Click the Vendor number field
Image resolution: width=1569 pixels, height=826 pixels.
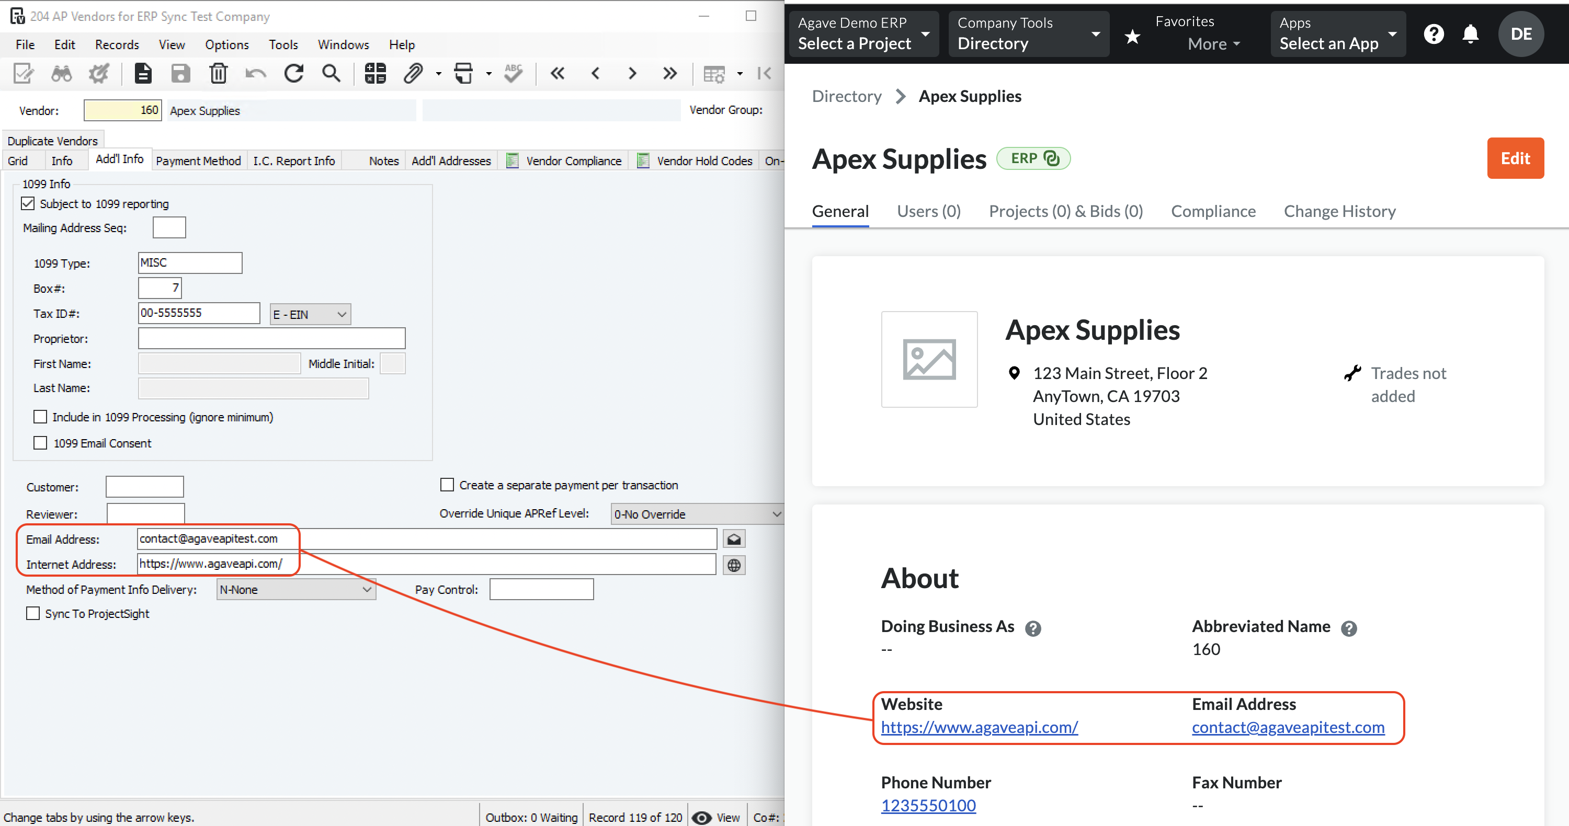(122, 110)
